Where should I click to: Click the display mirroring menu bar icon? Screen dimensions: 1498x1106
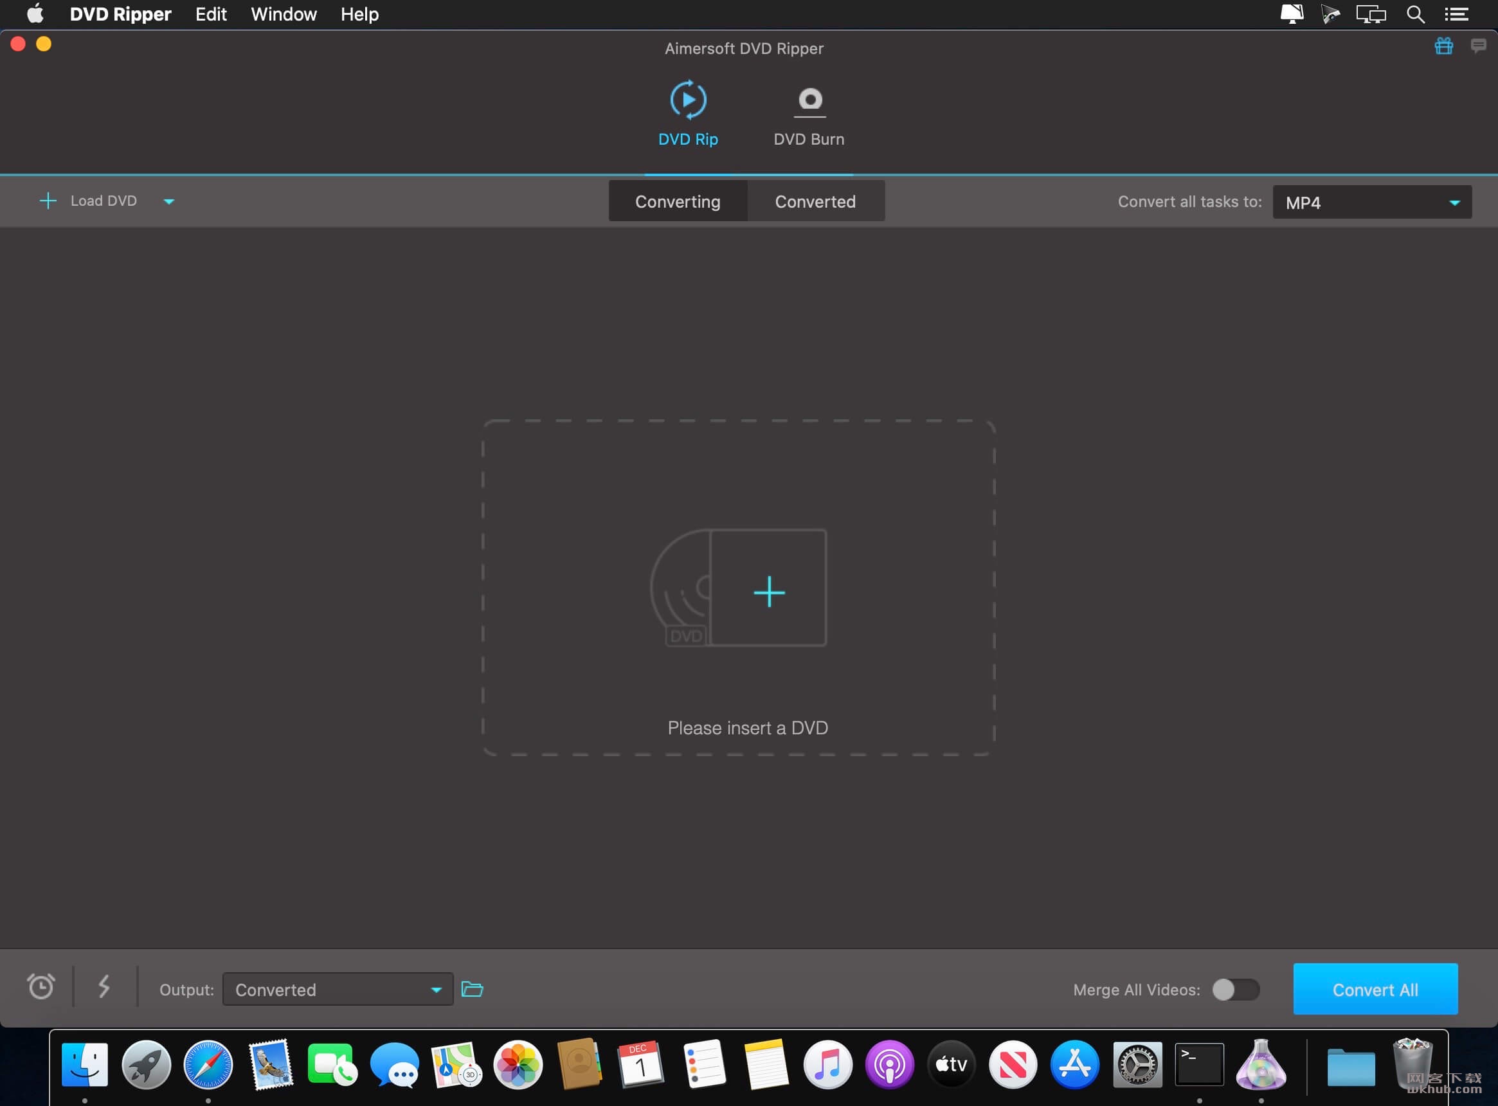coord(1371,15)
